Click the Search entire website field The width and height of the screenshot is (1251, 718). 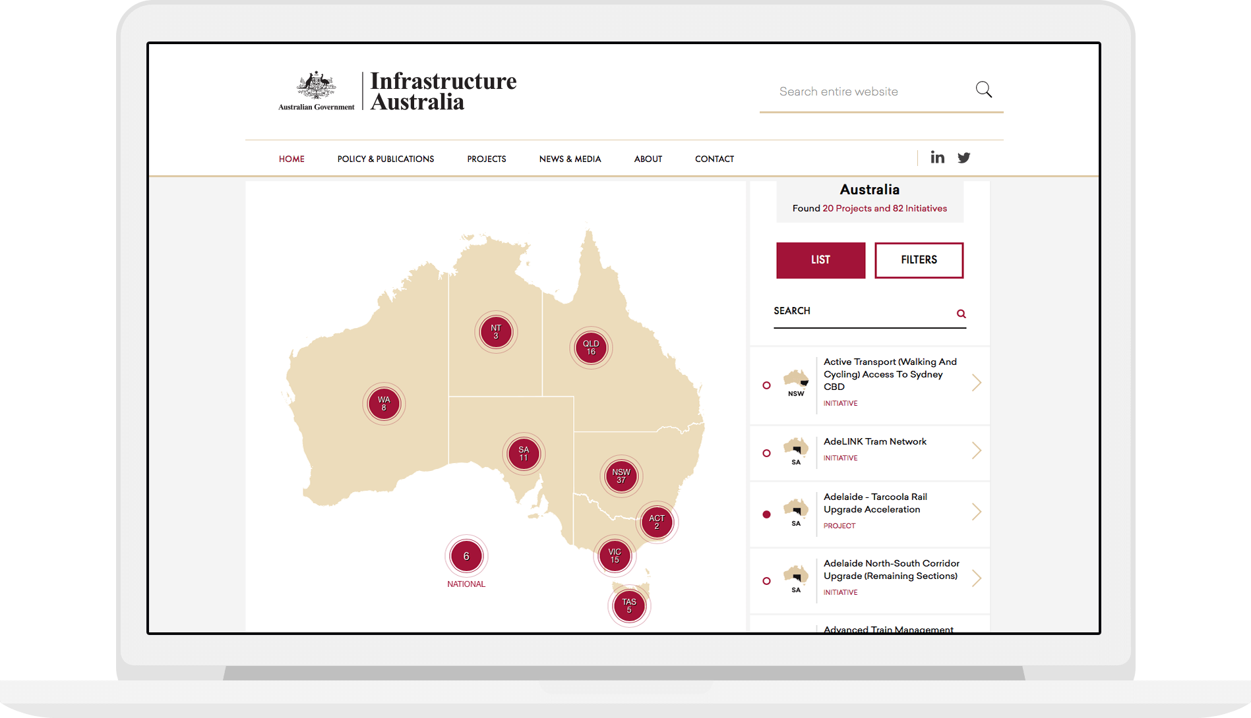[867, 92]
